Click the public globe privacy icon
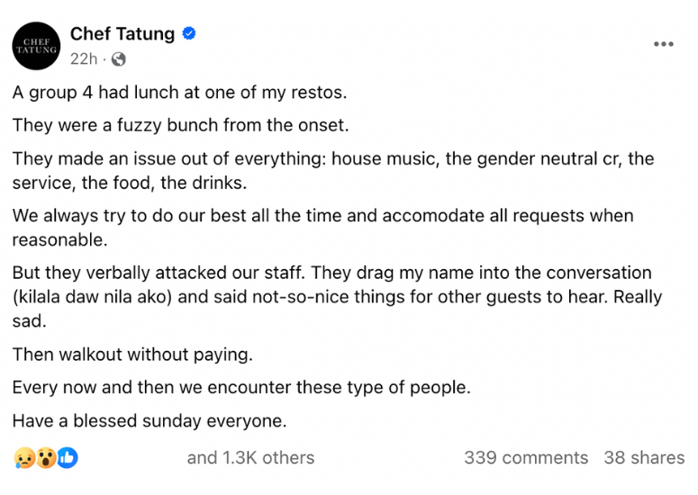Screen dimensions: 698x495 point(118,58)
